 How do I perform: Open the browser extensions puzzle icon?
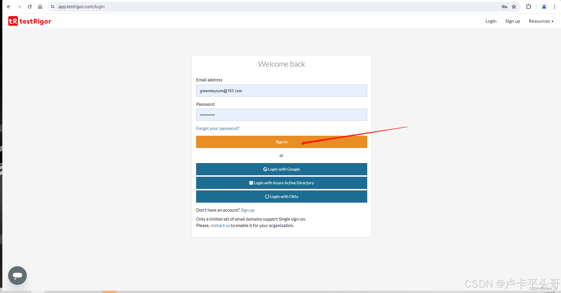(529, 7)
